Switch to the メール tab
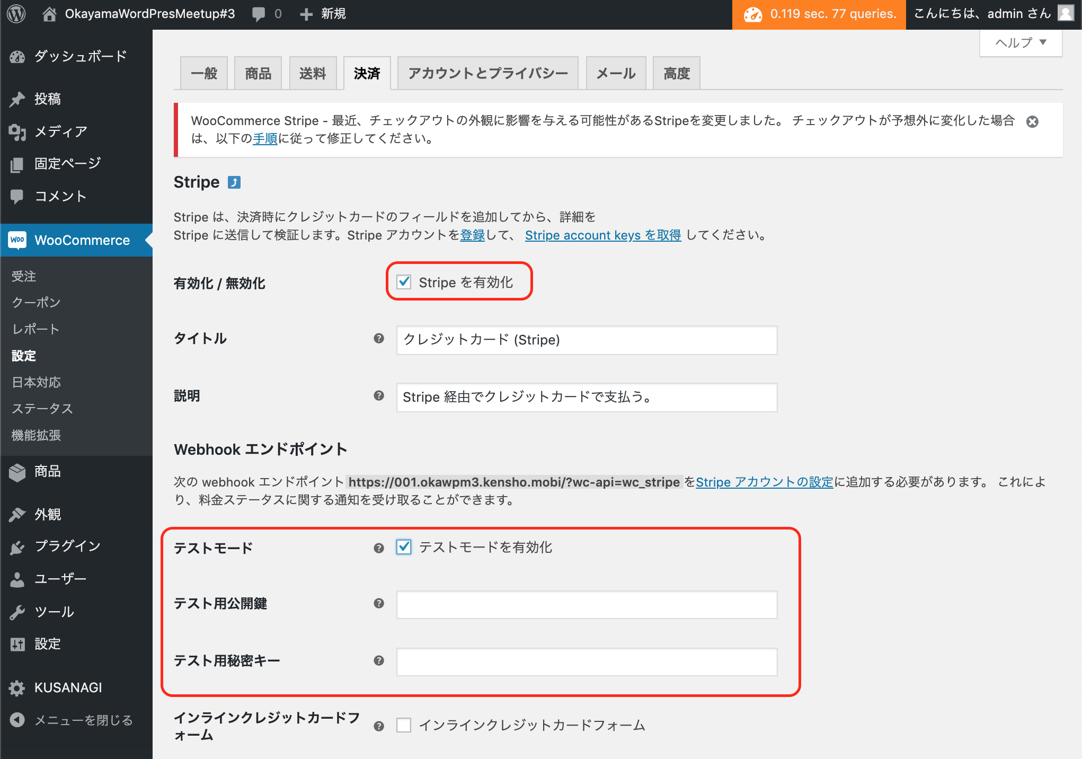This screenshot has width=1082, height=759. click(615, 73)
